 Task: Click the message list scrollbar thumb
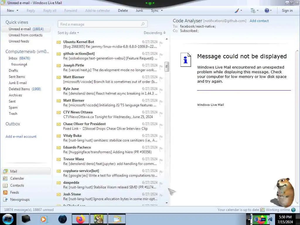coord(167,67)
